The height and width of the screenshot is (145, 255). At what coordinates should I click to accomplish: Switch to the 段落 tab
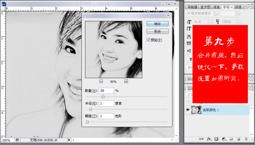pyautogui.click(x=238, y=7)
